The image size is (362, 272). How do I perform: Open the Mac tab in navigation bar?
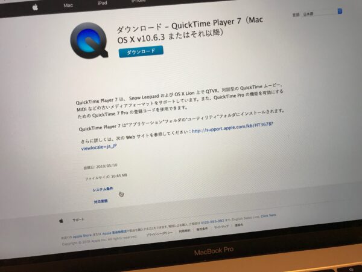coord(68,5)
